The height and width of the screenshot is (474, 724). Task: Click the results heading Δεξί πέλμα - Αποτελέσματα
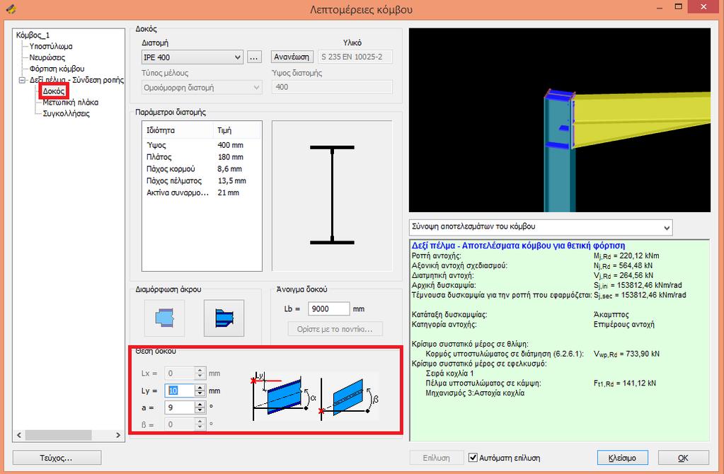coord(518,245)
